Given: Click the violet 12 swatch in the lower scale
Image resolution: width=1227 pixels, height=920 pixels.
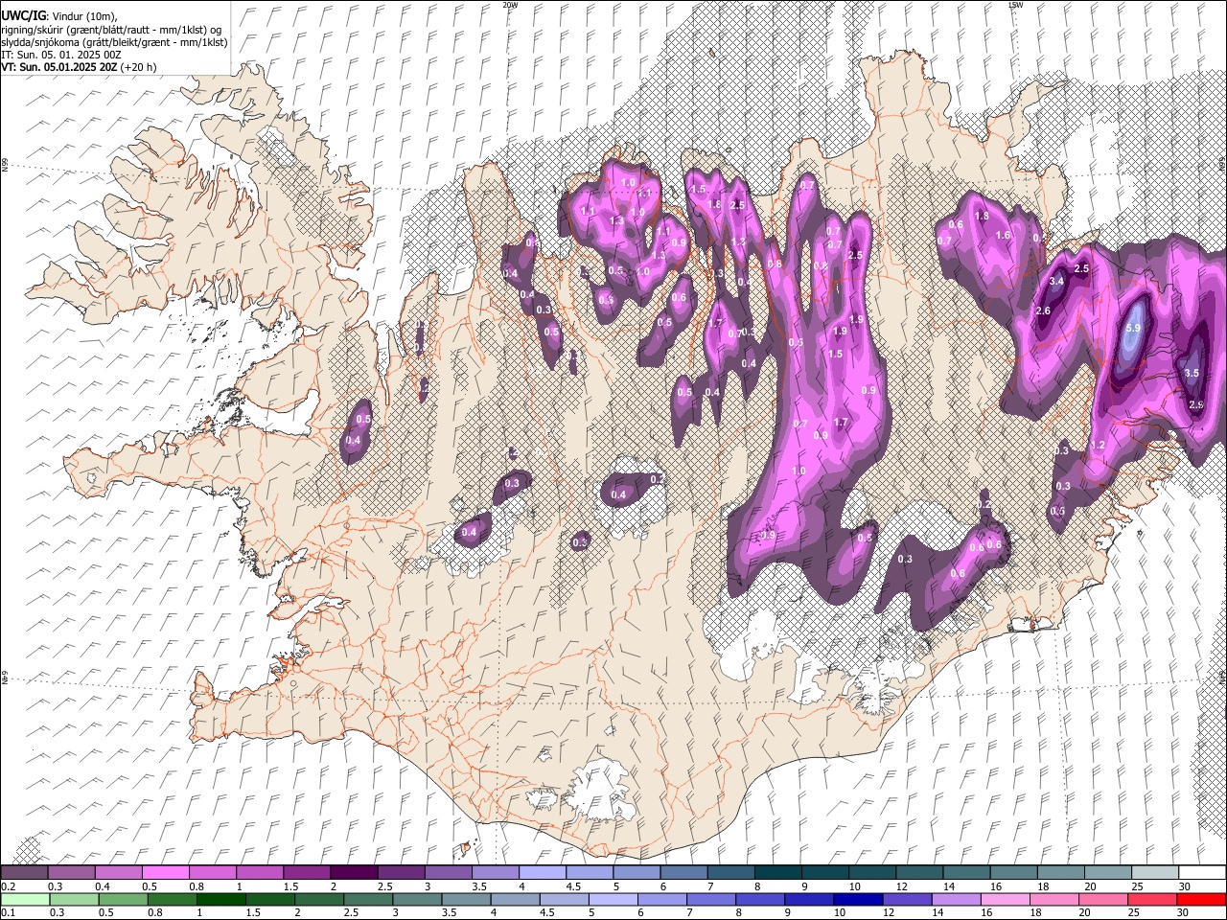Looking at the screenshot, I should pos(907,899).
